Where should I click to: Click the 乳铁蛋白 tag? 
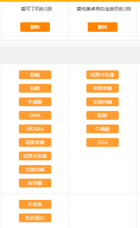click(35, 218)
